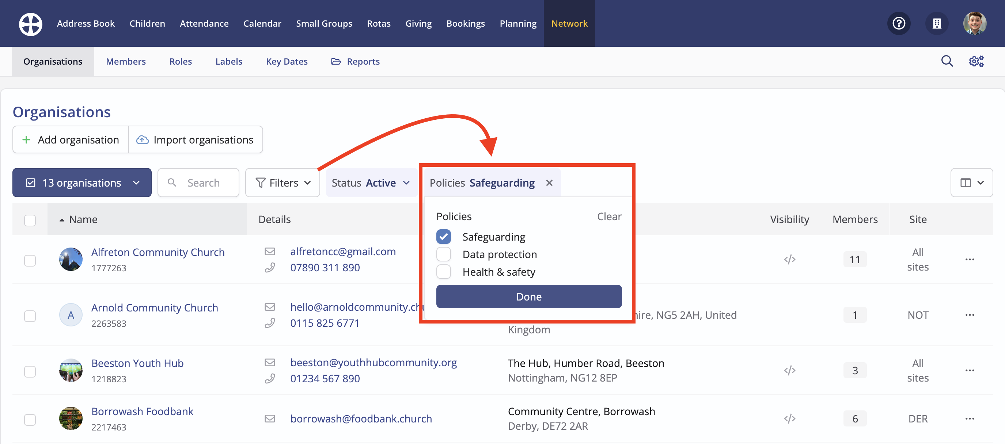Click the ChurchSuite logo icon
1005x444 pixels.
(x=30, y=24)
